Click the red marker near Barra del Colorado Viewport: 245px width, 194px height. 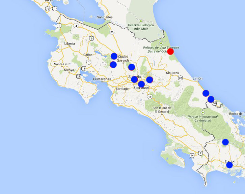point(170,51)
